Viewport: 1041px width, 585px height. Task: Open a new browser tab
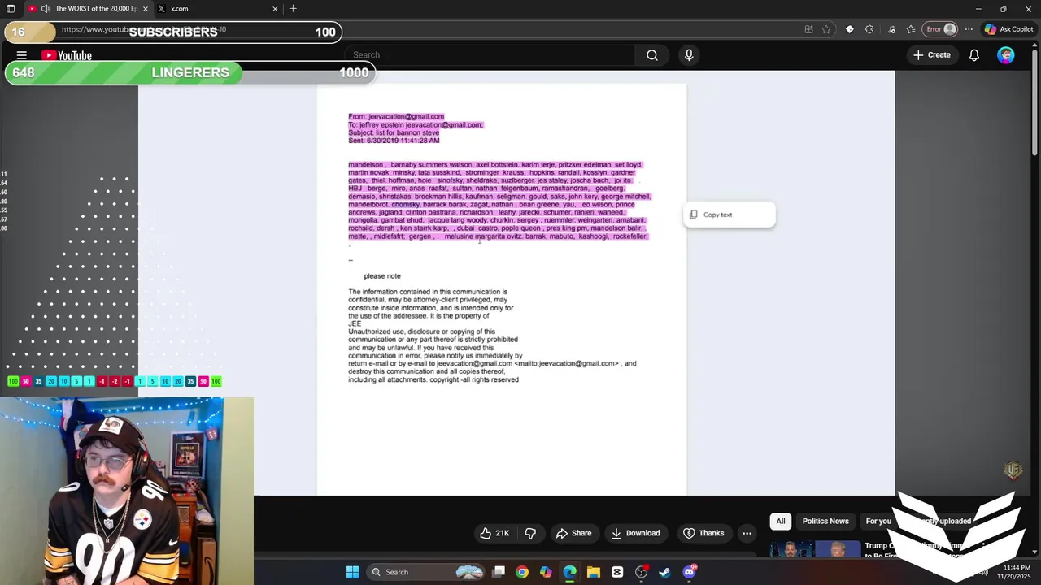(293, 9)
